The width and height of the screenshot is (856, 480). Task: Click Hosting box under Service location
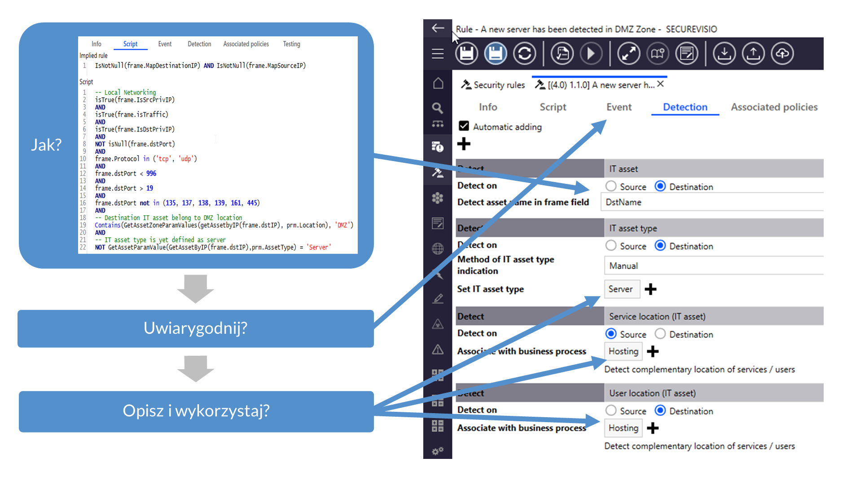[x=623, y=351]
